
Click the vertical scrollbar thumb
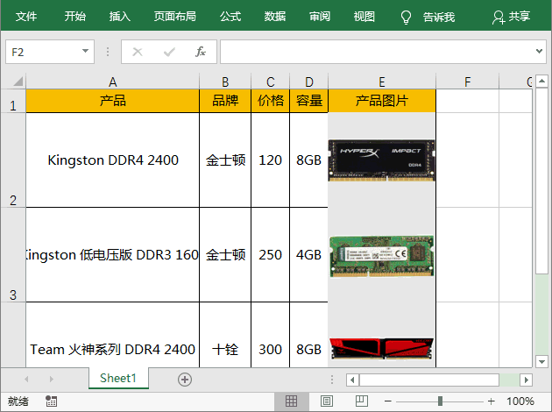coord(541,181)
